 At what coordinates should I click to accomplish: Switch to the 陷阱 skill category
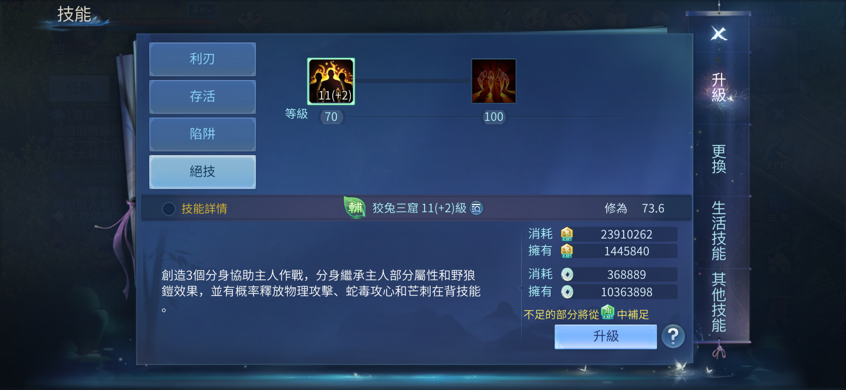point(202,134)
